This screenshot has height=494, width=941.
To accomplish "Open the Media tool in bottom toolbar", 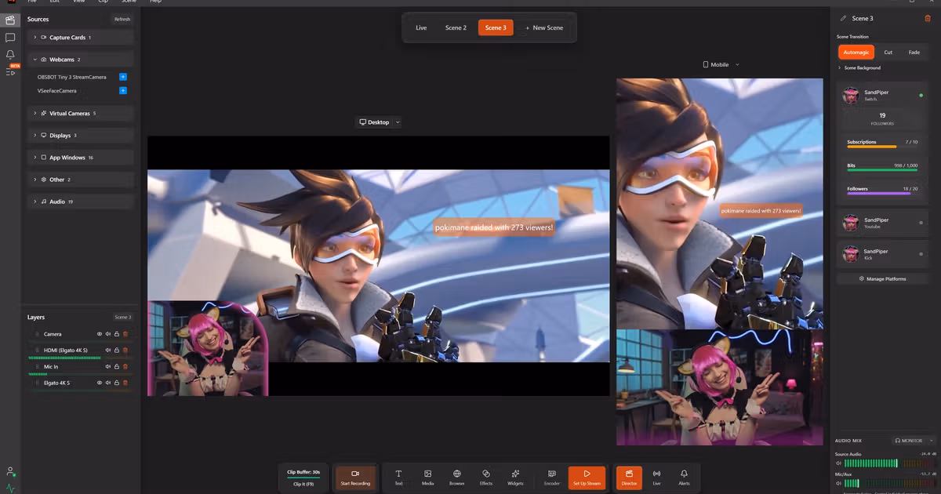I will click(x=428, y=478).
